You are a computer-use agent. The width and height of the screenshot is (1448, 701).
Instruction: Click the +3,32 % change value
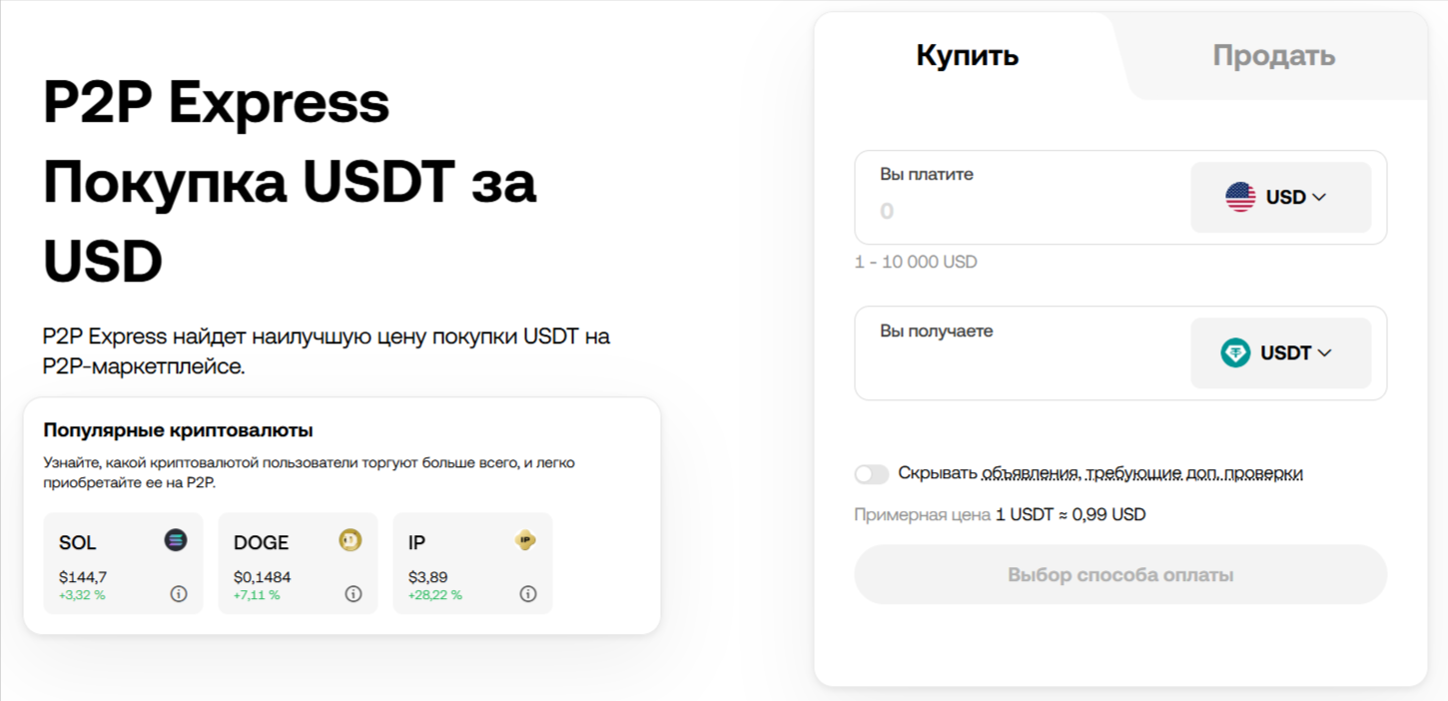(82, 595)
